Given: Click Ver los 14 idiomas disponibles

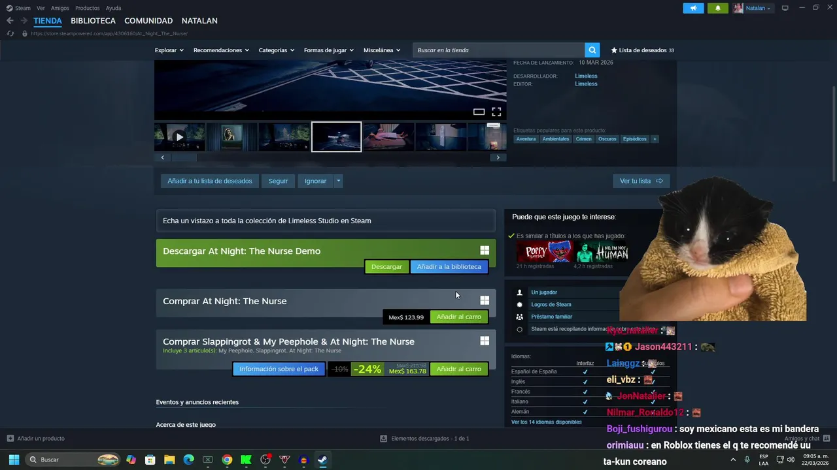Looking at the screenshot, I should pos(547,422).
